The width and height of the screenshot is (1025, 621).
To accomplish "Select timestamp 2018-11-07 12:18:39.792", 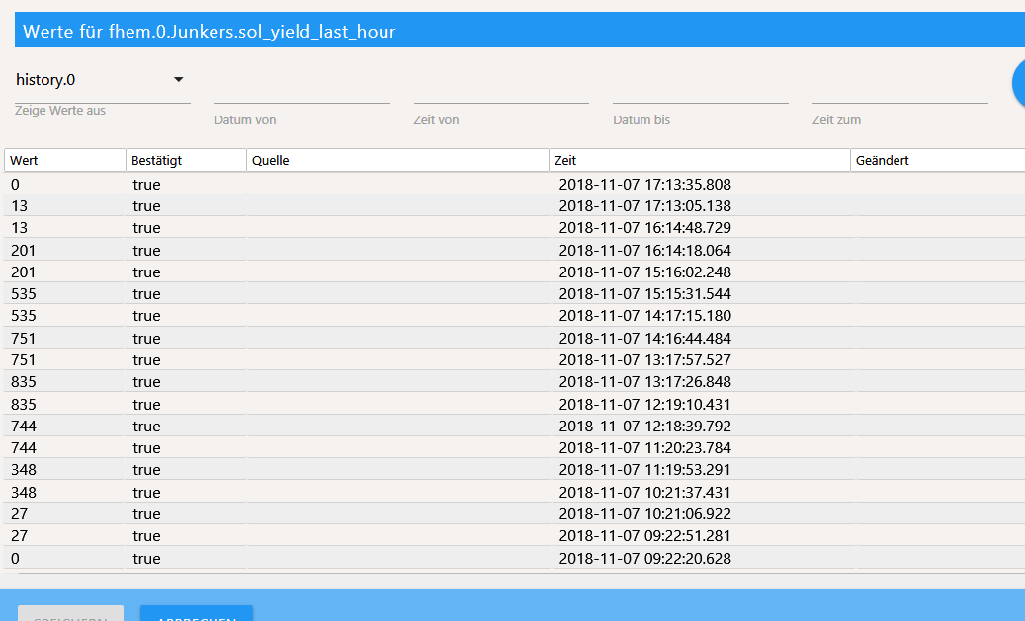I will pyautogui.click(x=644, y=427).
